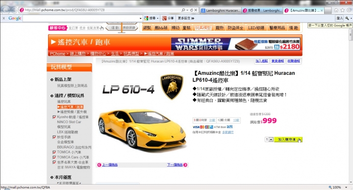Viewport: 353px width, 190px height.
Task: Open the 遙控飛機 / 直升機 sidebar link
Action: [72, 112]
